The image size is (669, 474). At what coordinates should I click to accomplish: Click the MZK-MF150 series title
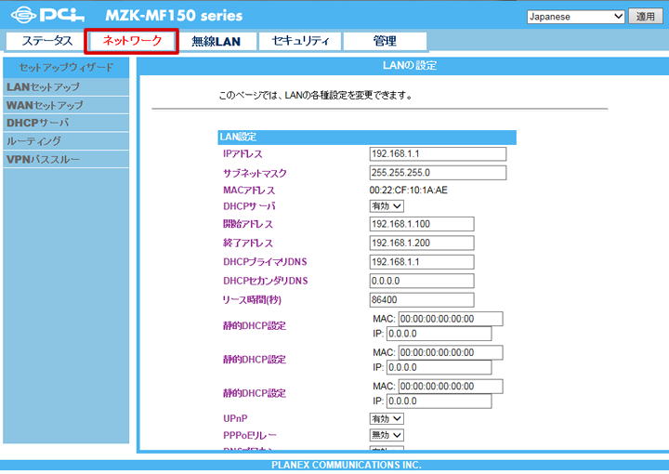click(174, 16)
